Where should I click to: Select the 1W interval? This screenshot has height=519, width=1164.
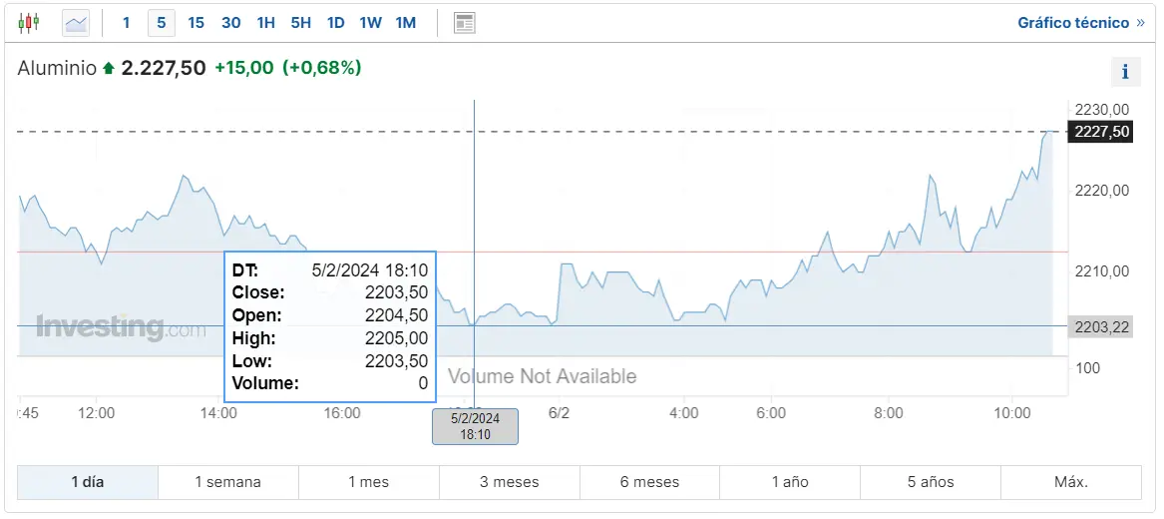(370, 22)
